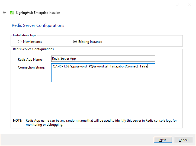
Task: Click the Installation Type group label
Action: [25, 35]
